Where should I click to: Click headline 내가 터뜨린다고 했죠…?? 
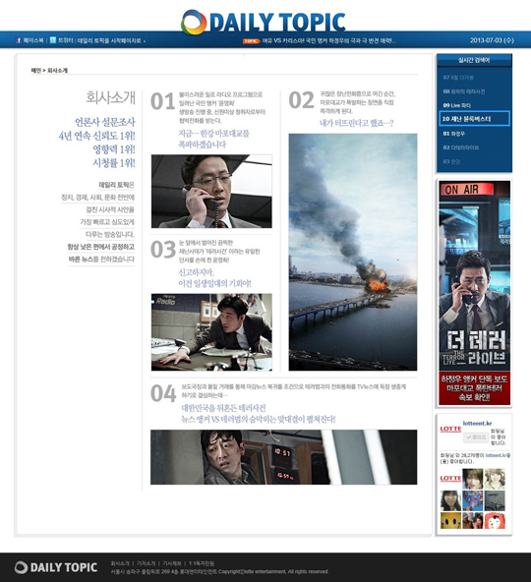pyautogui.click(x=357, y=123)
